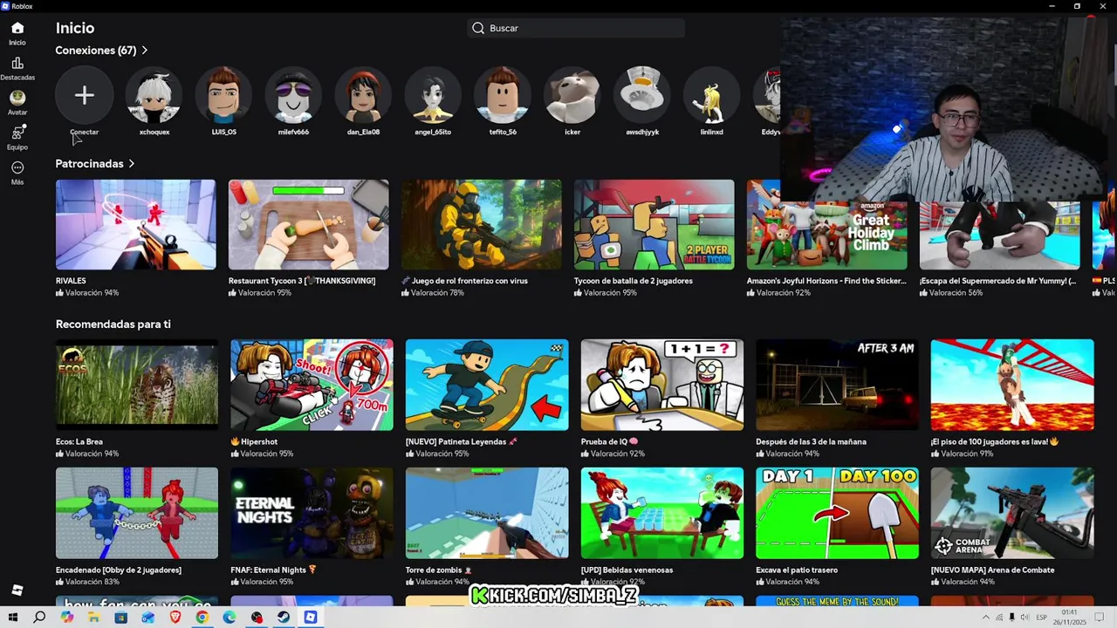Open LUIS_OS friend avatar
The image size is (1117, 628).
tap(224, 95)
